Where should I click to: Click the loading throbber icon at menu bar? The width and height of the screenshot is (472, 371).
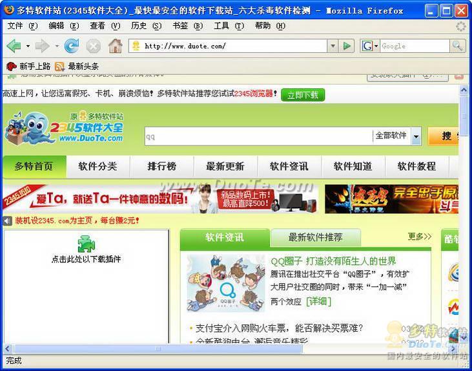pyautogui.click(x=460, y=26)
